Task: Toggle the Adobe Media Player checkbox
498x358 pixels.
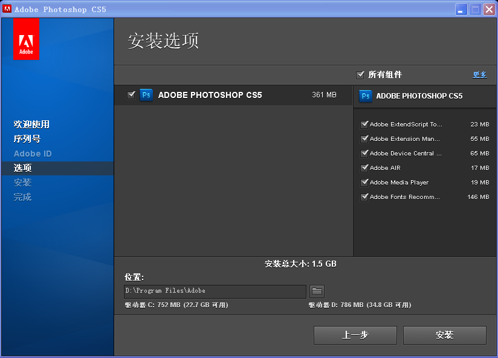Action: [364, 183]
